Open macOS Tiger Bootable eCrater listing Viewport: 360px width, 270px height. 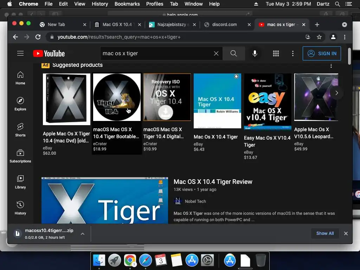coord(117,114)
